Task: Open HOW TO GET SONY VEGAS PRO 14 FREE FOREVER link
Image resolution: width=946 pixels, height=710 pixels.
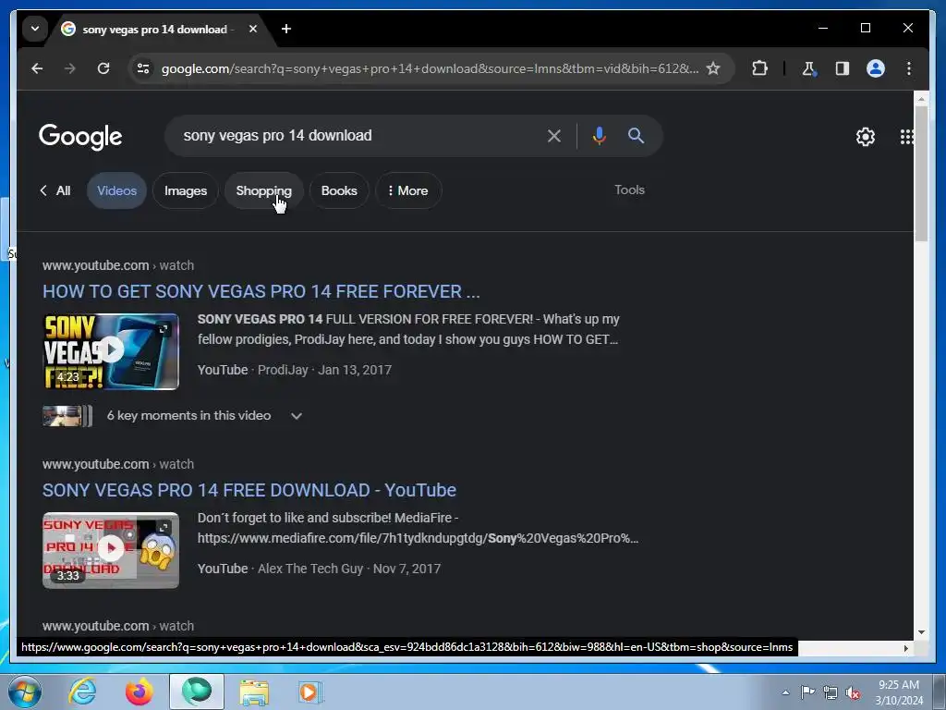Action: tap(261, 291)
